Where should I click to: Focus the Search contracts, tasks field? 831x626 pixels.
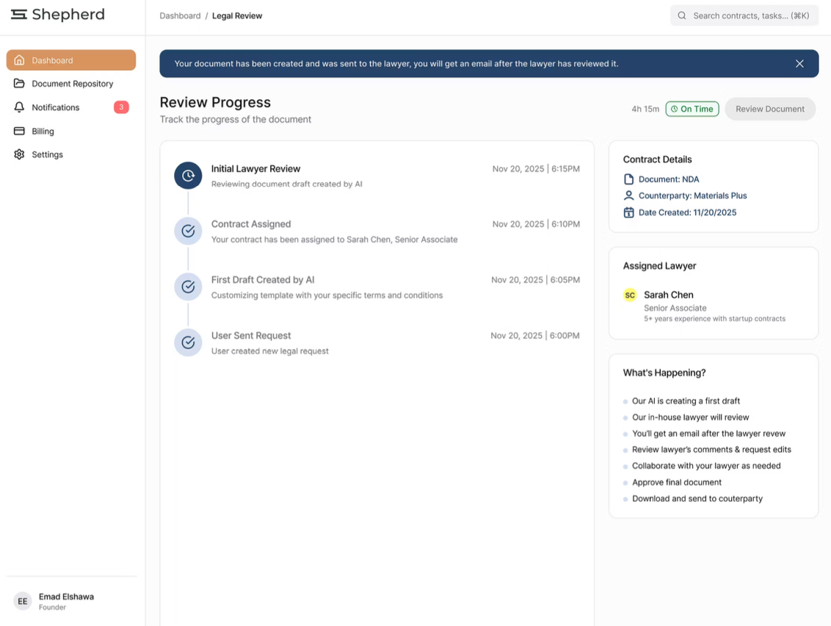pos(744,16)
